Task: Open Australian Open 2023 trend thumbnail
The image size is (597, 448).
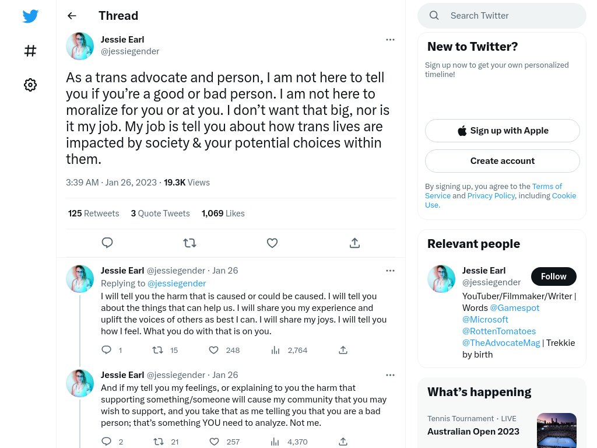Action: pos(557,430)
